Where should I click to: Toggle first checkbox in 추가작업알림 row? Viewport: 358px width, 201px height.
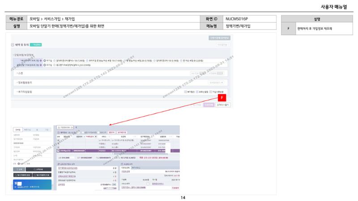(186, 92)
